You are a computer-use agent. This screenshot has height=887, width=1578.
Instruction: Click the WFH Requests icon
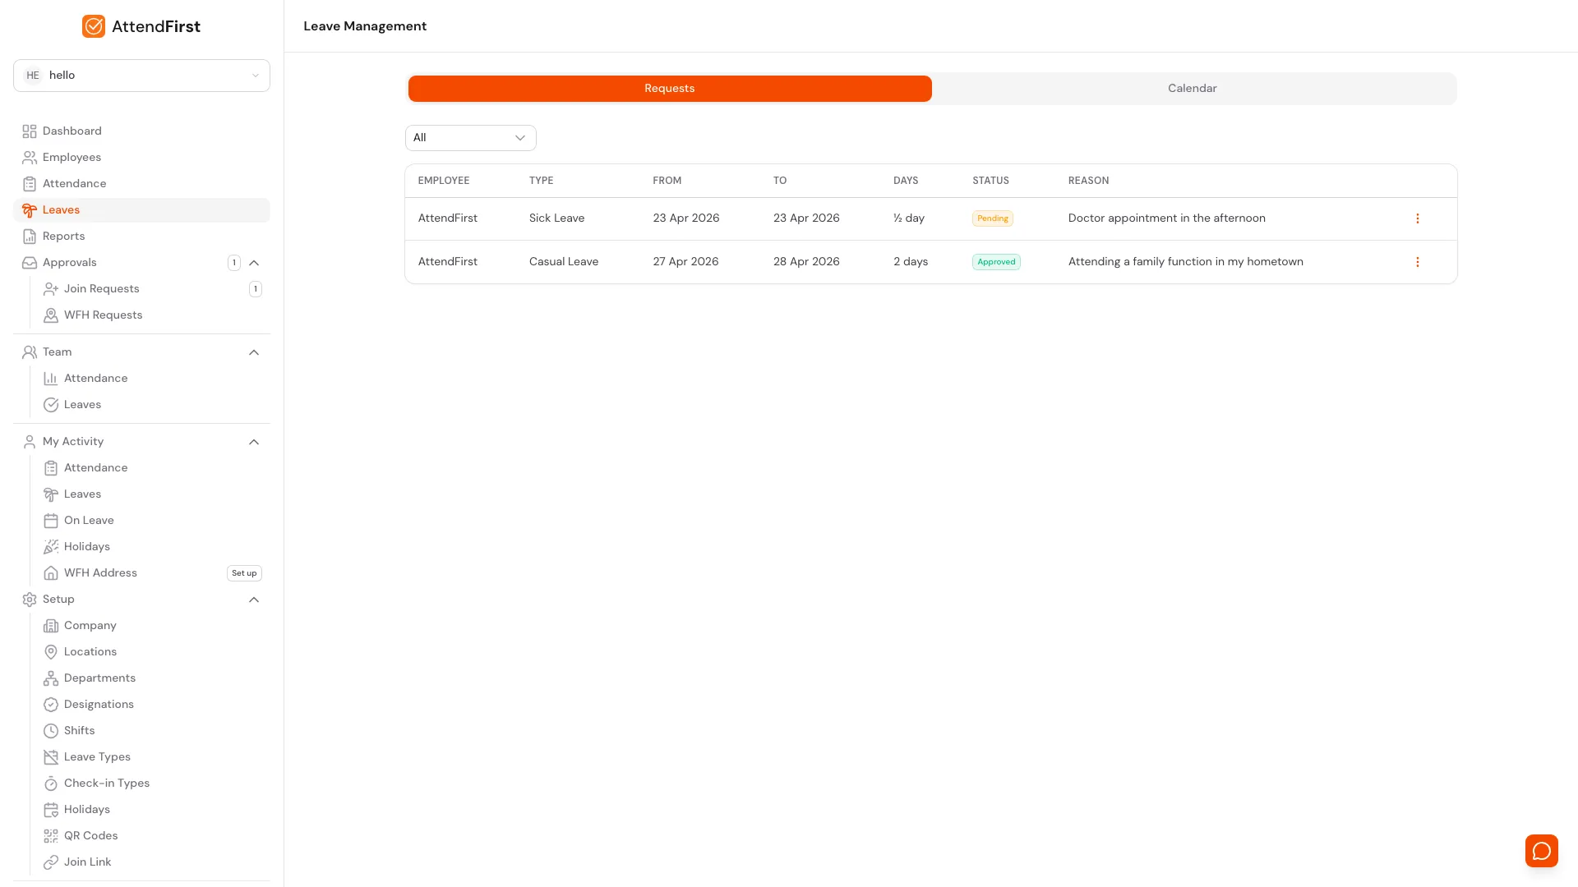51,315
